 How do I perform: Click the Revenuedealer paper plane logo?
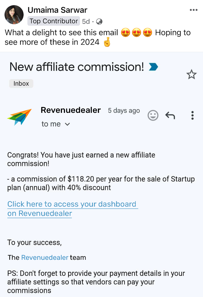click(19, 117)
